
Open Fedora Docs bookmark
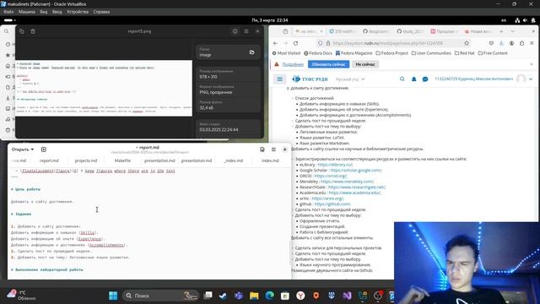(318, 53)
